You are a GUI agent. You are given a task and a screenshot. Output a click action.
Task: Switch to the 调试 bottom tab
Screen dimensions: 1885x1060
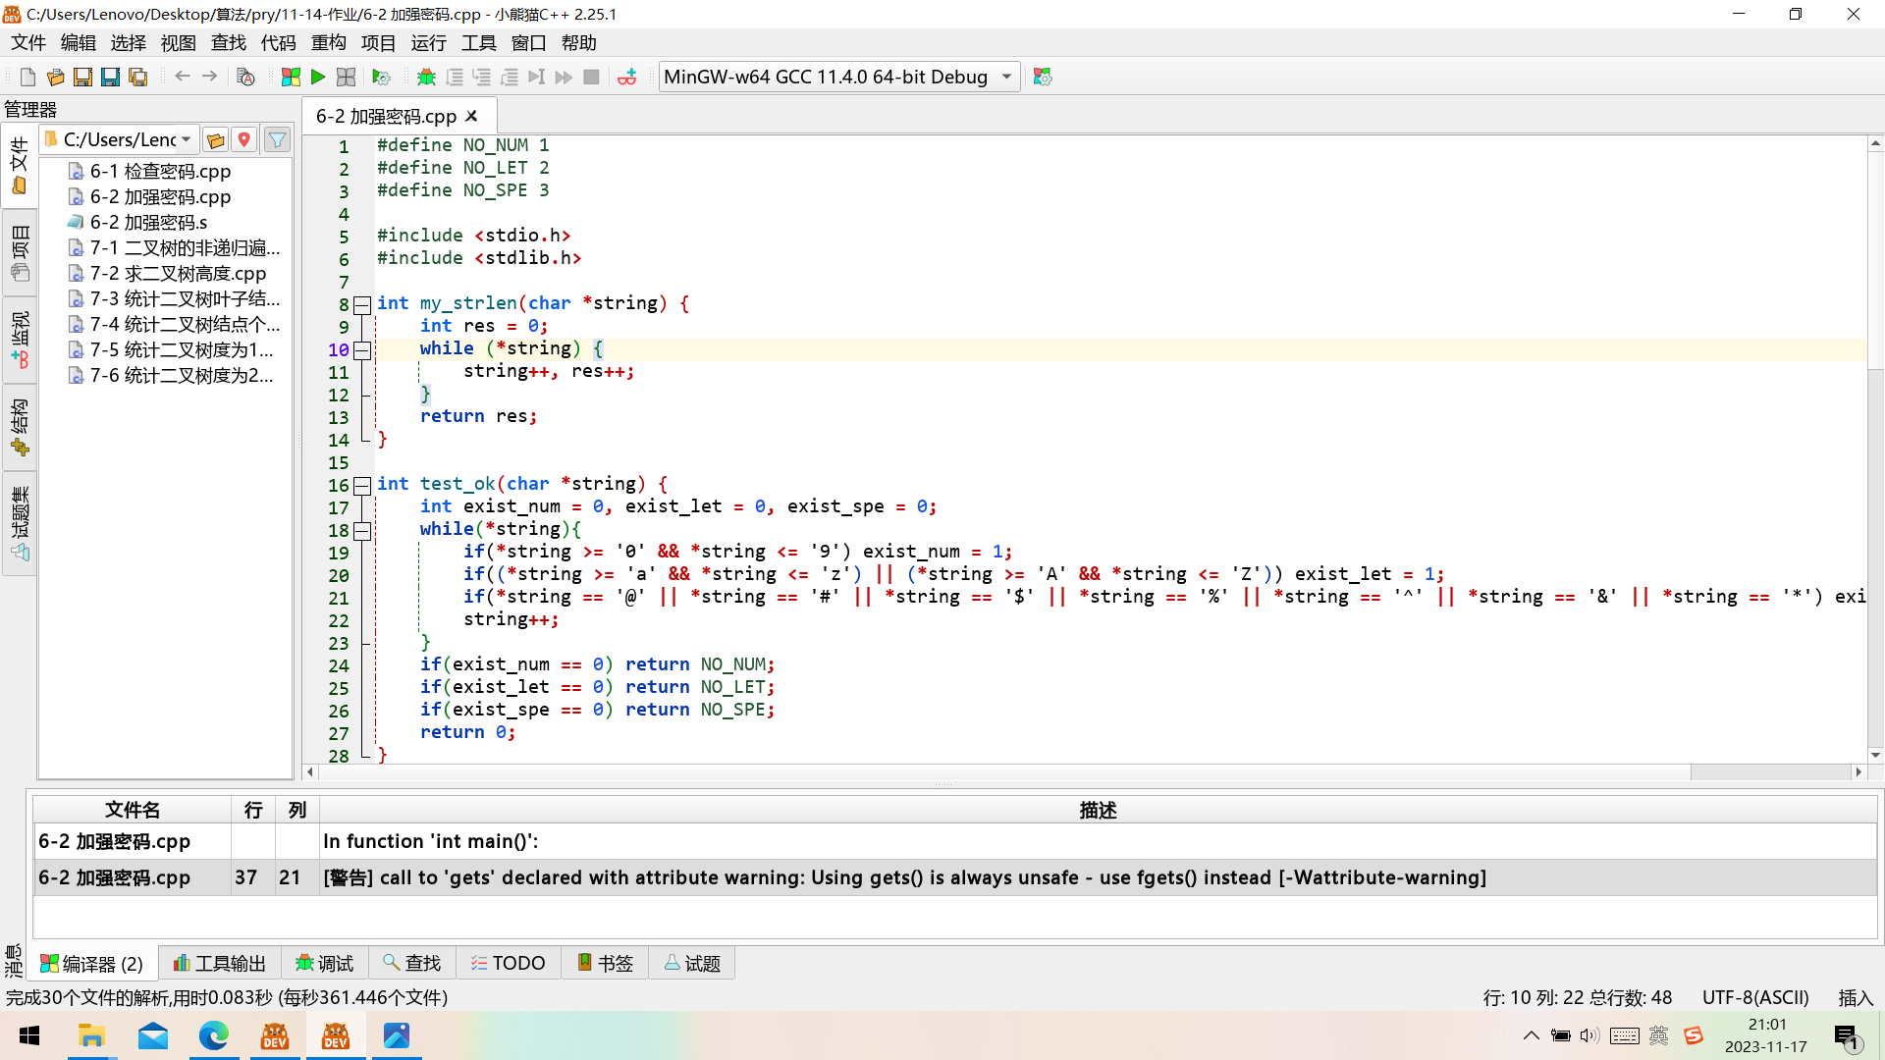tap(325, 963)
